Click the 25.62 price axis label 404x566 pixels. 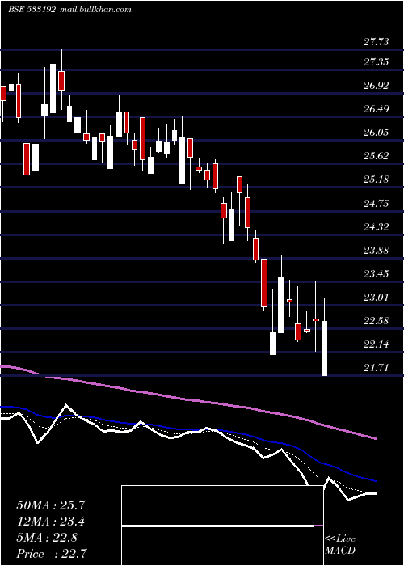click(377, 156)
